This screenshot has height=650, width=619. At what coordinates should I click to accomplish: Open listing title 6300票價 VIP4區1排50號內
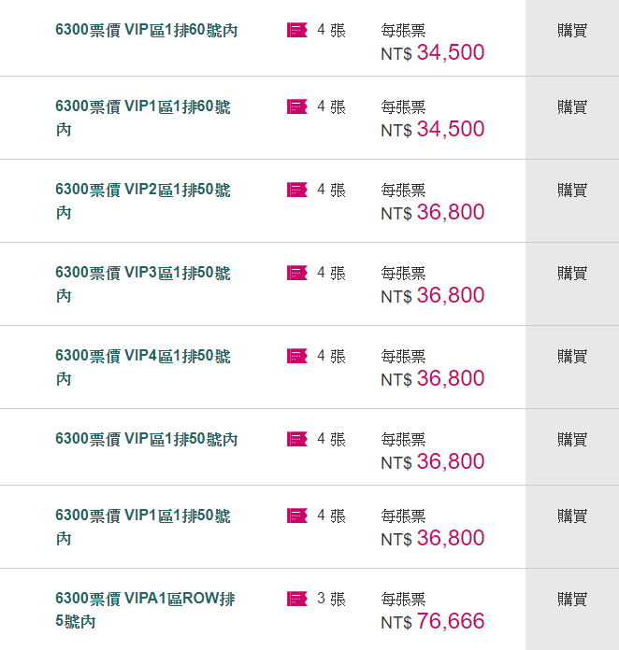point(143,367)
